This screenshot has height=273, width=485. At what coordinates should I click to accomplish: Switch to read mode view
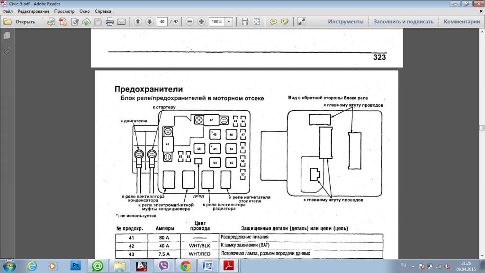pyautogui.click(x=301, y=22)
